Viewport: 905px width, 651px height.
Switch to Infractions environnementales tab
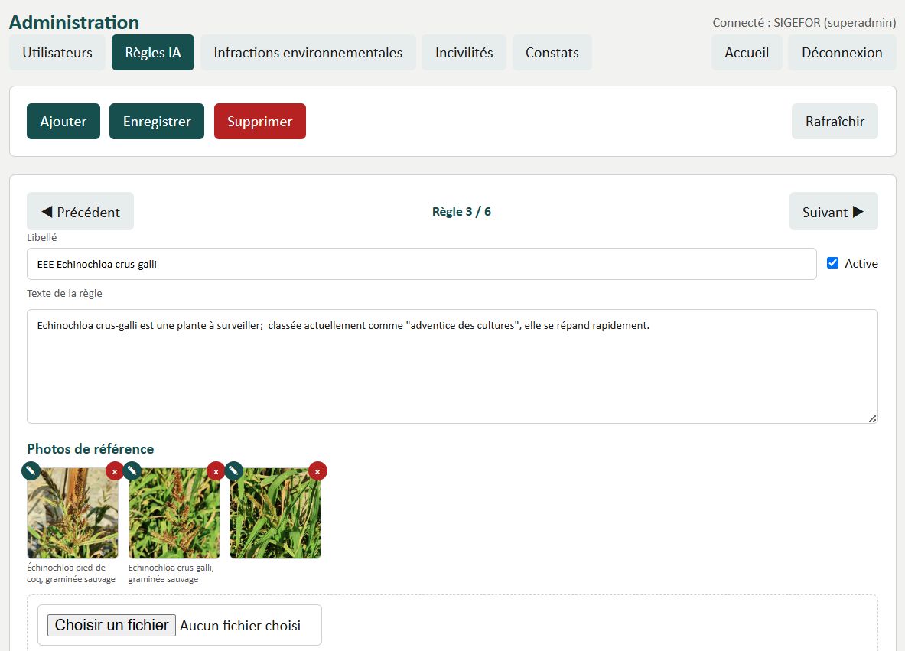[308, 53]
